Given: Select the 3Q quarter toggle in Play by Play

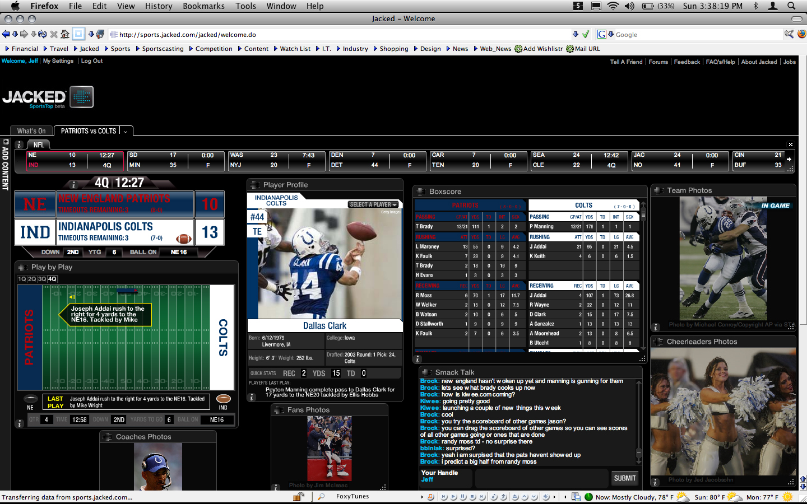Looking at the screenshot, I should (x=42, y=279).
